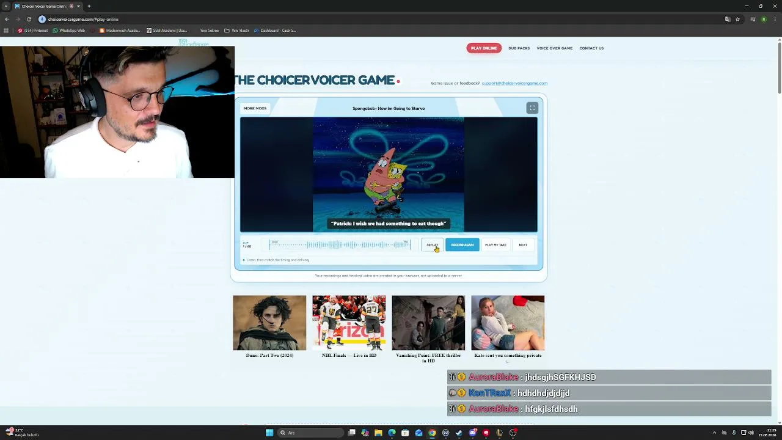The image size is (782, 440).
Task: Click the address bar URL field
Action: 379,19
